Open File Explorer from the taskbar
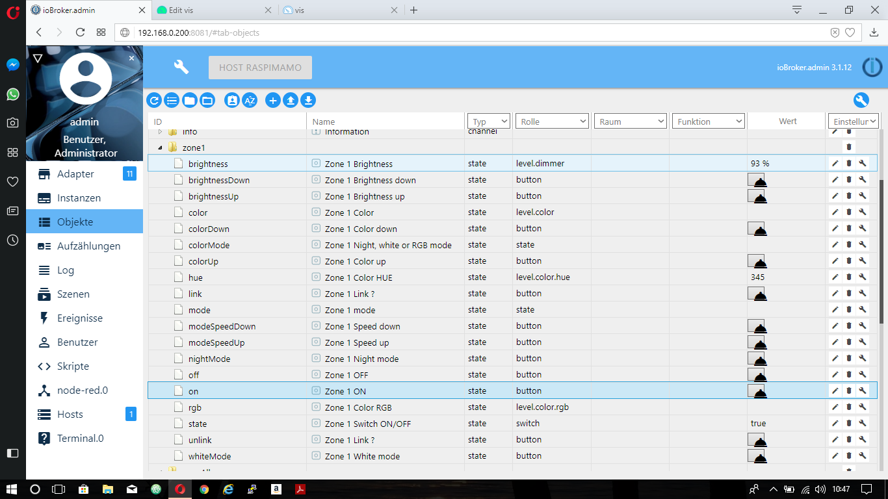Viewport: 888px width, 499px height. point(108,489)
